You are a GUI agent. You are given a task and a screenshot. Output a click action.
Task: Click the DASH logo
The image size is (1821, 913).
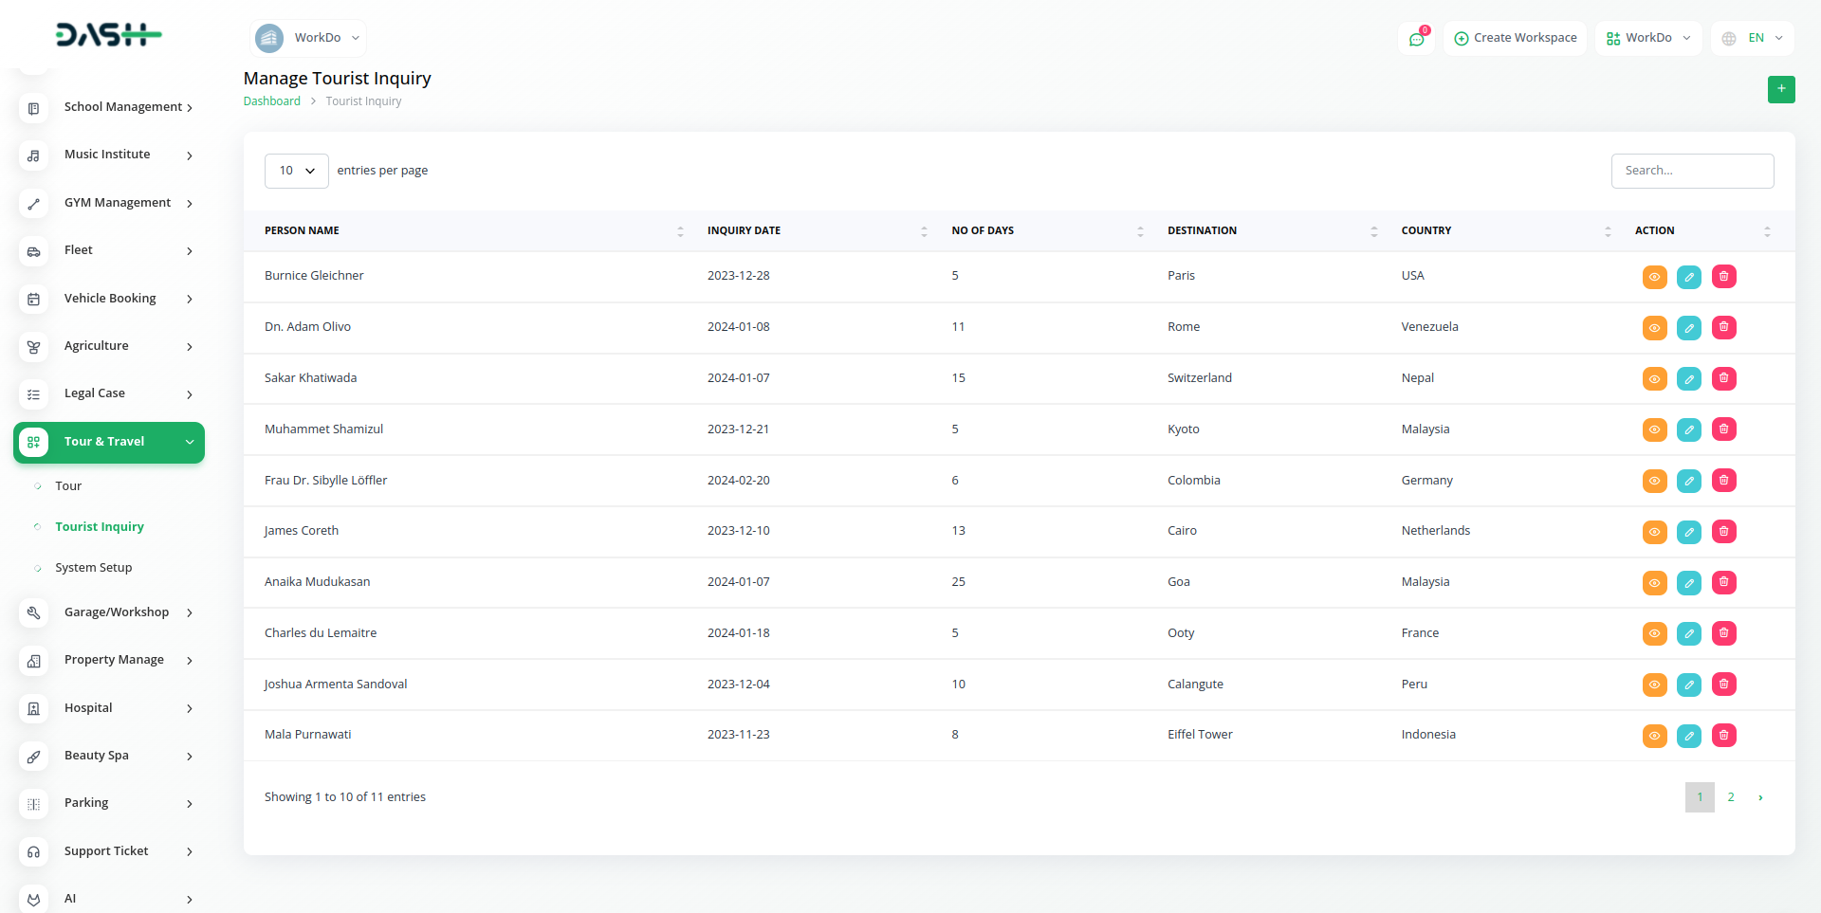point(108,35)
